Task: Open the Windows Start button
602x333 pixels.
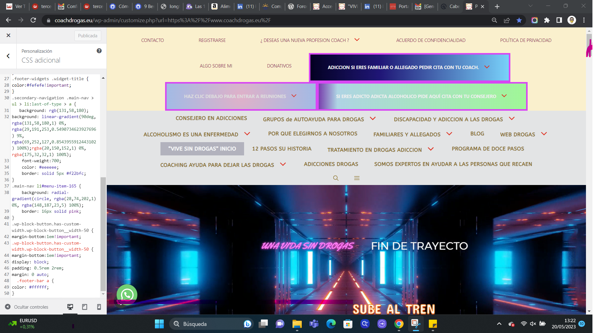Action: (160, 324)
